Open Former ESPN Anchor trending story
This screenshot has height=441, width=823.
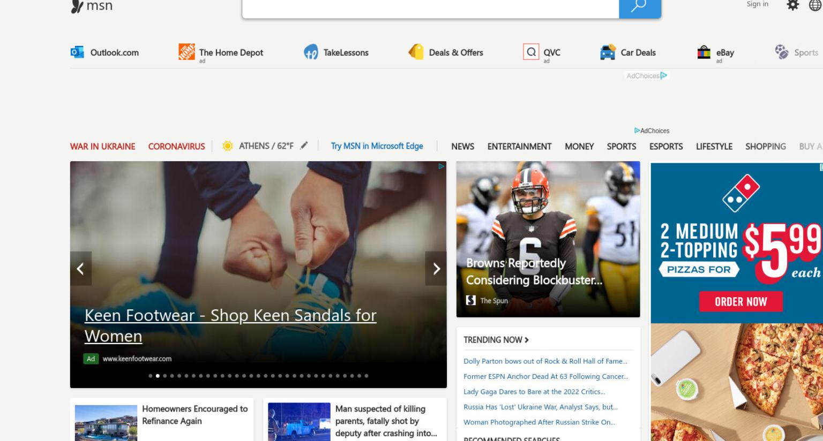click(545, 376)
